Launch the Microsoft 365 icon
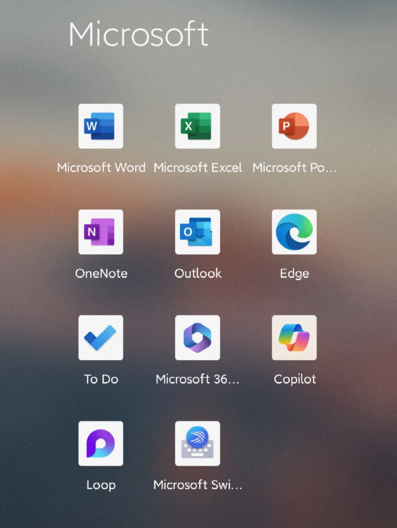 197,338
